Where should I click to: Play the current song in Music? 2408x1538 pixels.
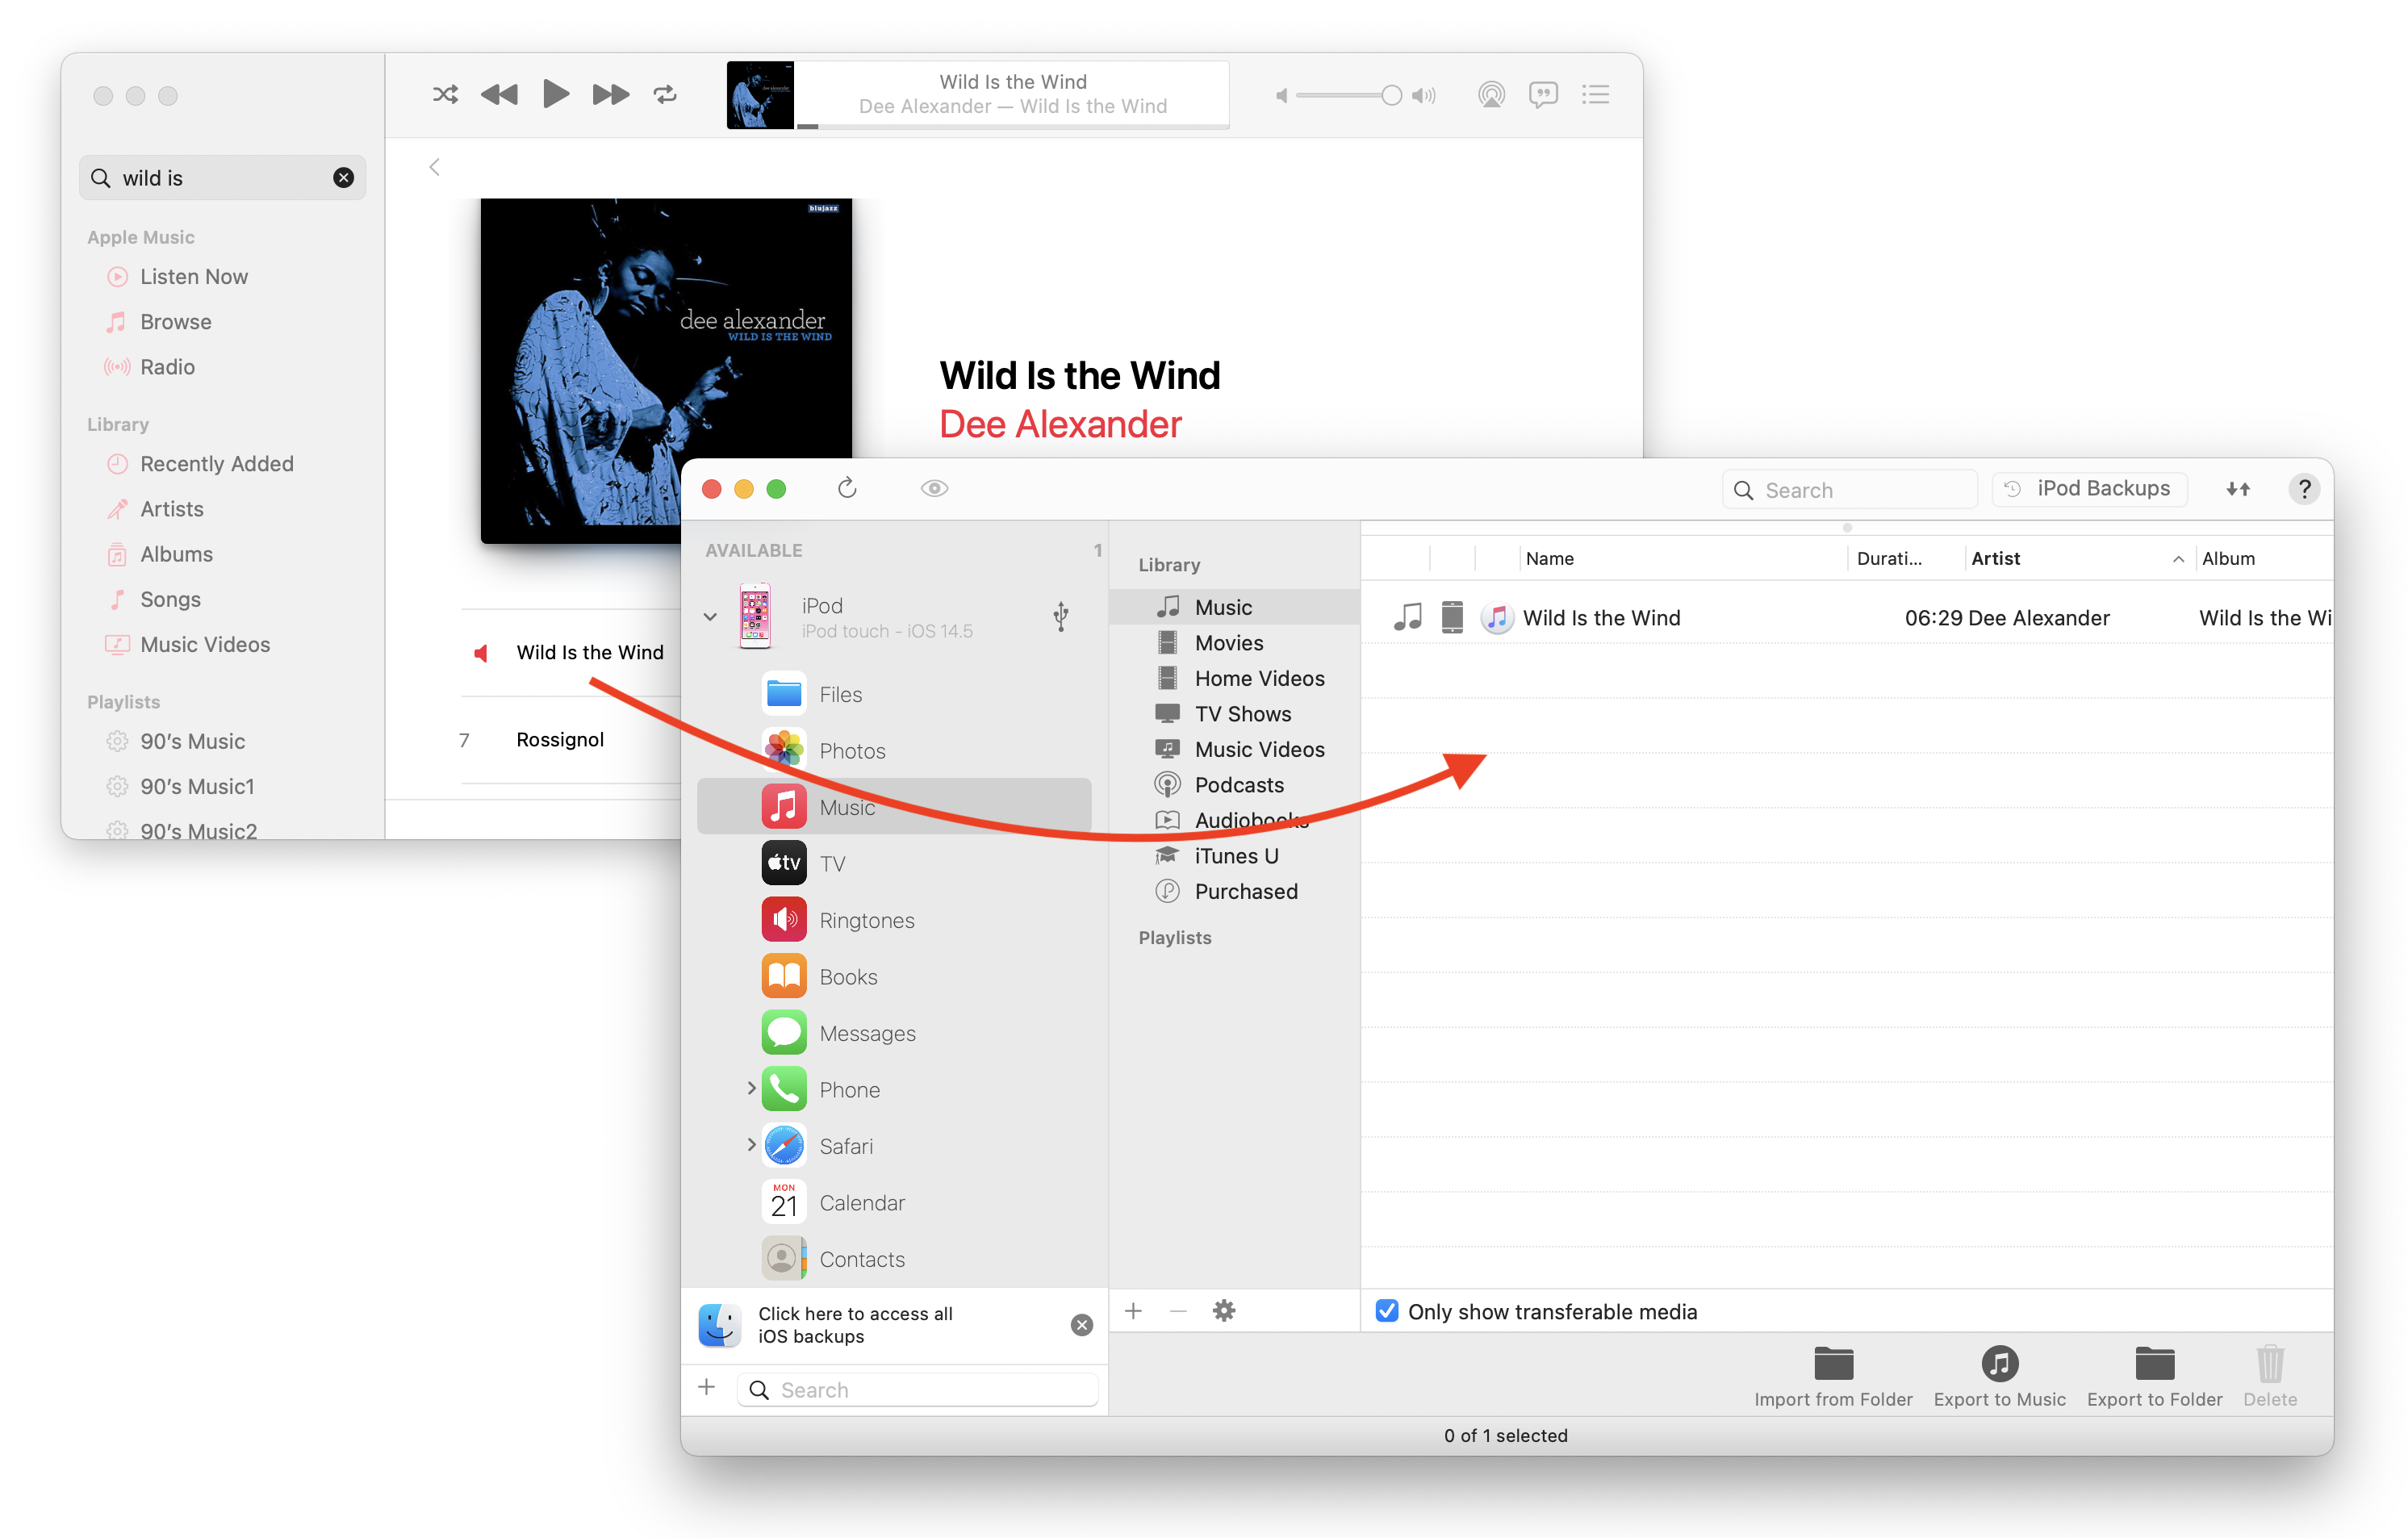[555, 94]
